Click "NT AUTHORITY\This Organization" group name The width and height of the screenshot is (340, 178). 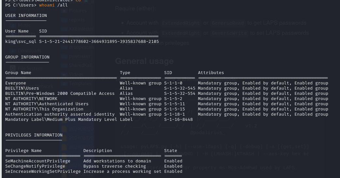[x=44, y=109]
